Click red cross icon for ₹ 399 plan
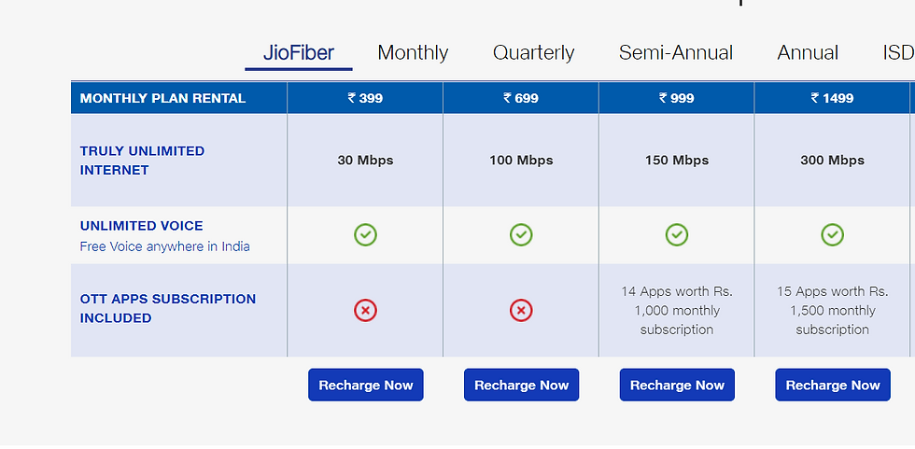This screenshot has width=915, height=449. [365, 310]
